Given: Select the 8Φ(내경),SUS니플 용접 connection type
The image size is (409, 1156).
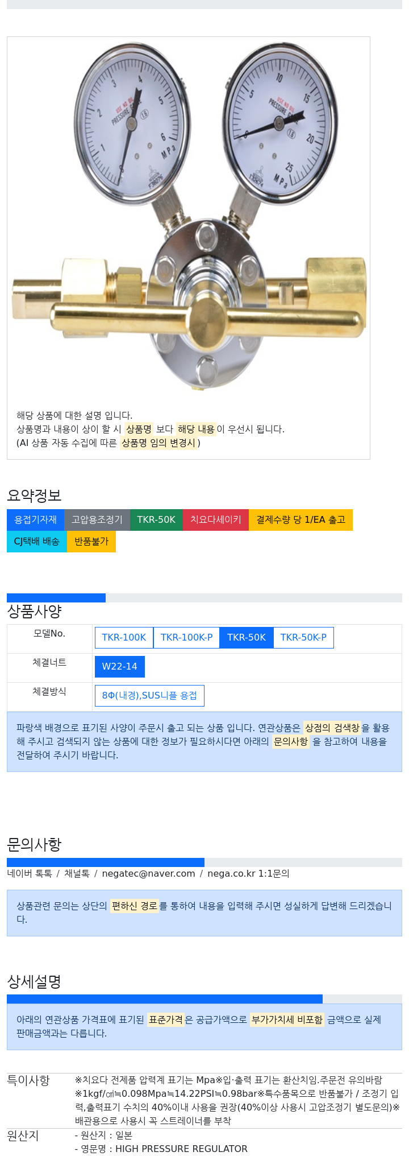Looking at the screenshot, I should click(149, 695).
